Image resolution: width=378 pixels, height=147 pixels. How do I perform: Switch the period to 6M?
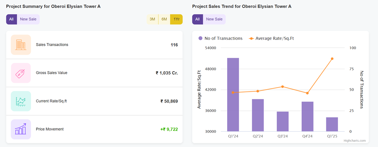(x=164, y=19)
